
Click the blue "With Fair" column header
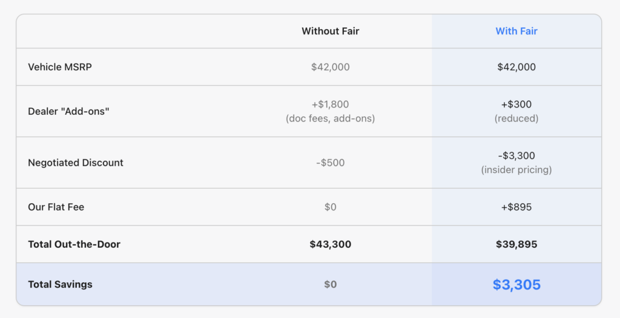pyautogui.click(x=516, y=31)
